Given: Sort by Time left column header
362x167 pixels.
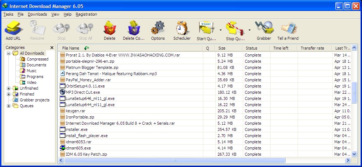Looking at the screenshot, I should pos(284,48).
